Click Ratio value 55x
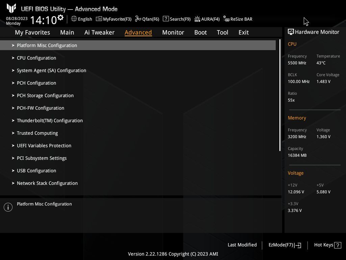This screenshot has height=260, width=346. pyautogui.click(x=291, y=100)
